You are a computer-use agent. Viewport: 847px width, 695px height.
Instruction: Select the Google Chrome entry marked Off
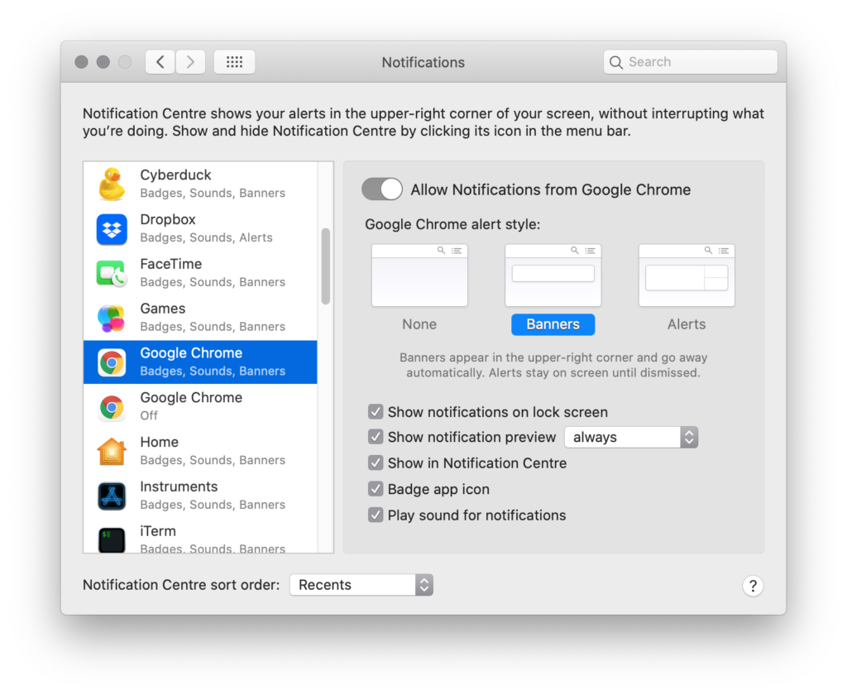coord(200,406)
